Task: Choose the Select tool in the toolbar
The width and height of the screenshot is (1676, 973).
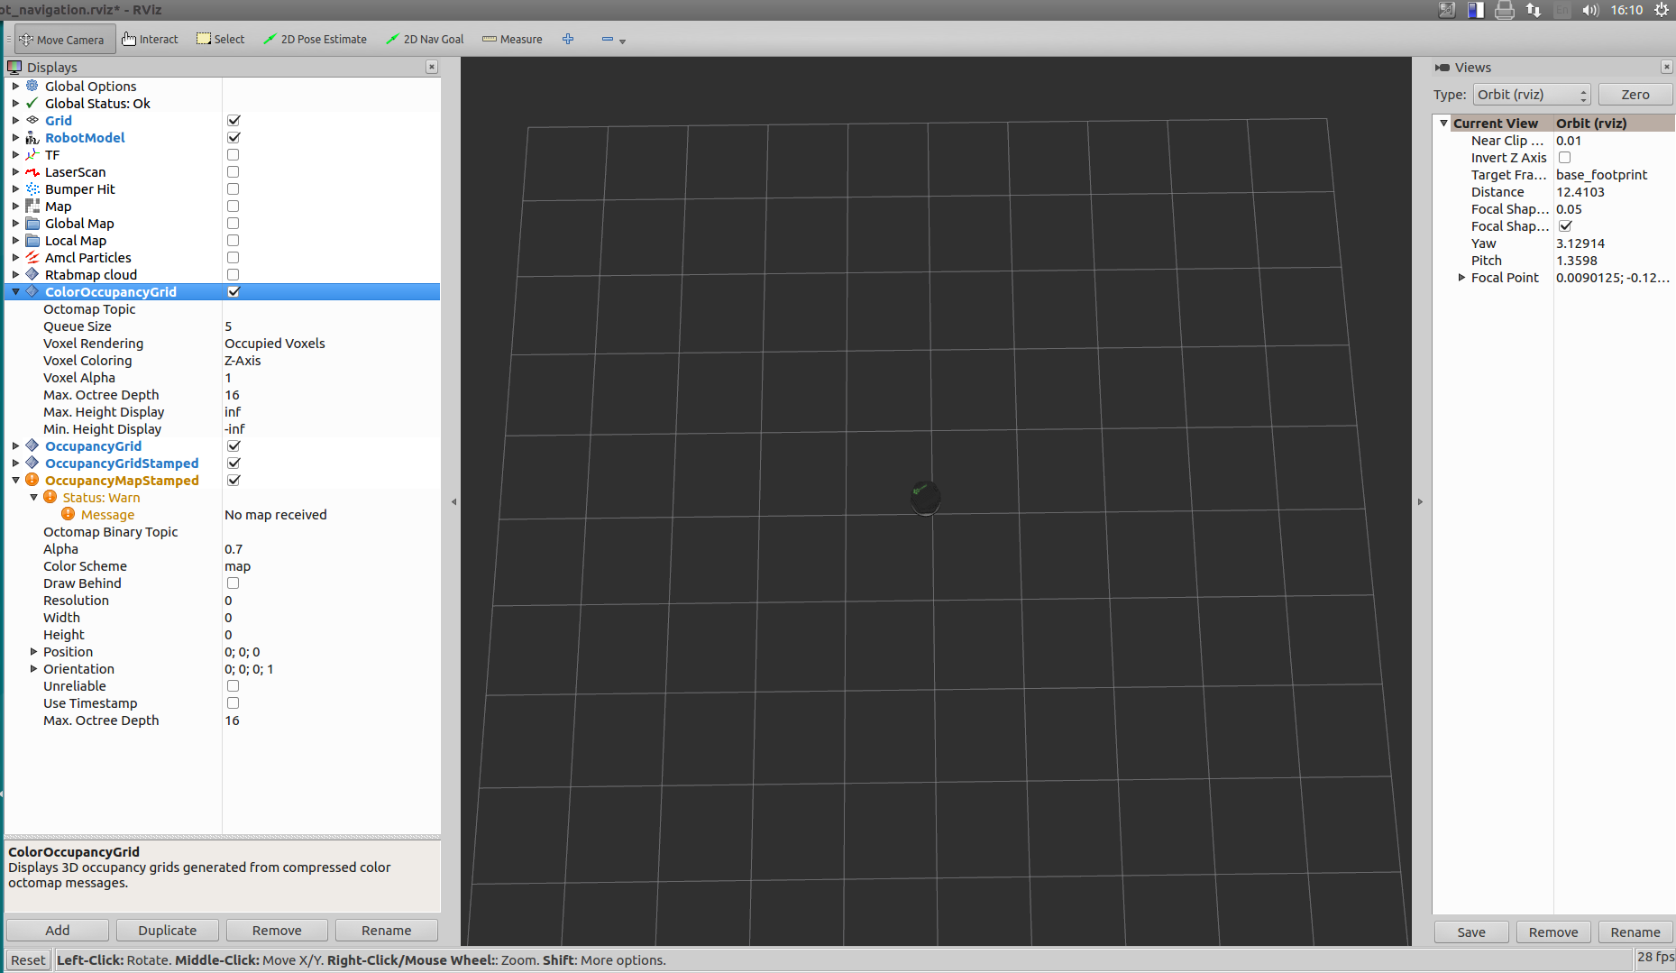Action: 220,39
